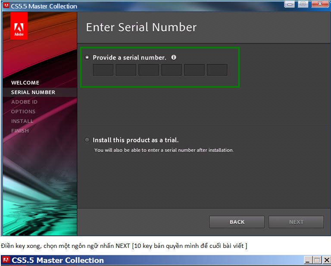331x266 pixels.
Task: Click the BACK button
Action: tap(237, 222)
